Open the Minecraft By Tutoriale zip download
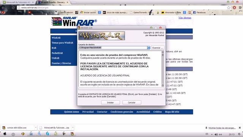This screenshot has width=243, height=137. 55,128
